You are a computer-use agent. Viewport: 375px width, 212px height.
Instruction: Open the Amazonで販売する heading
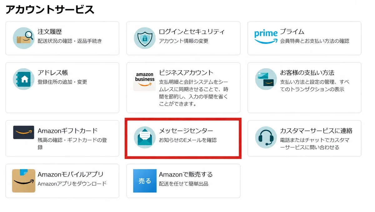[x=186, y=174]
